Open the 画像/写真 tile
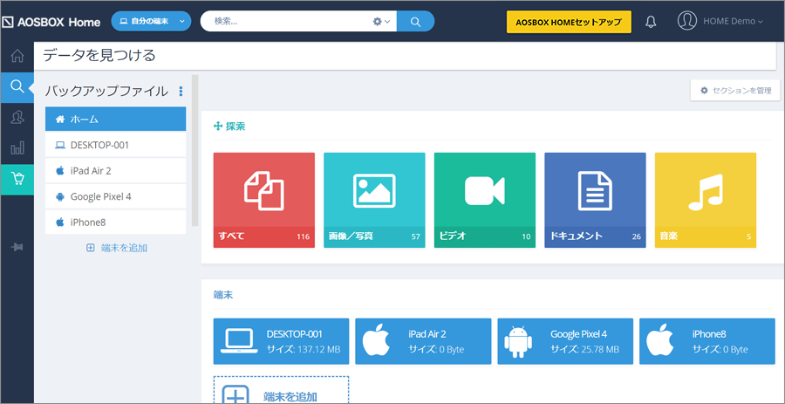Viewport: 785px width, 404px height. (374, 200)
